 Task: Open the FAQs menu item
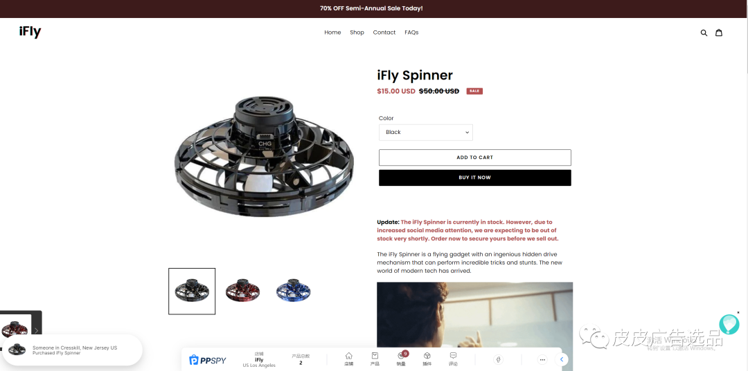[x=411, y=32]
